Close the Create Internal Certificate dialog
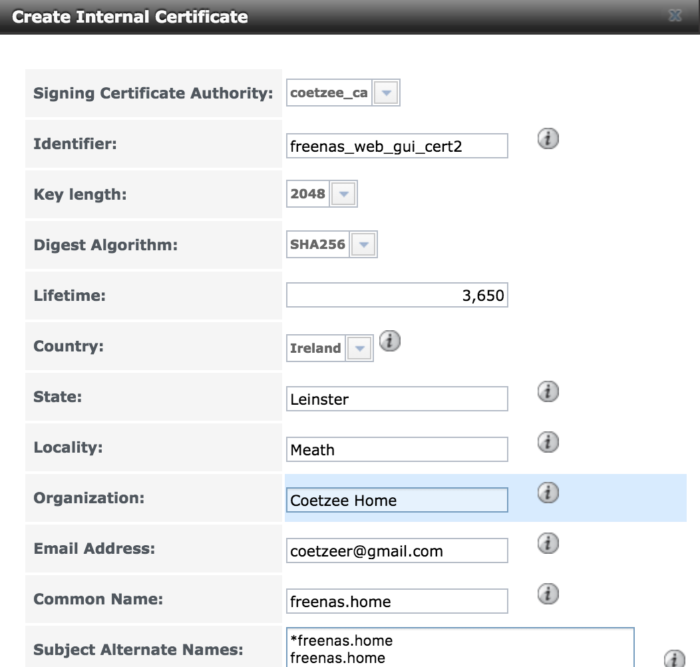This screenshot has height=667, width=700. pos(675,16)
